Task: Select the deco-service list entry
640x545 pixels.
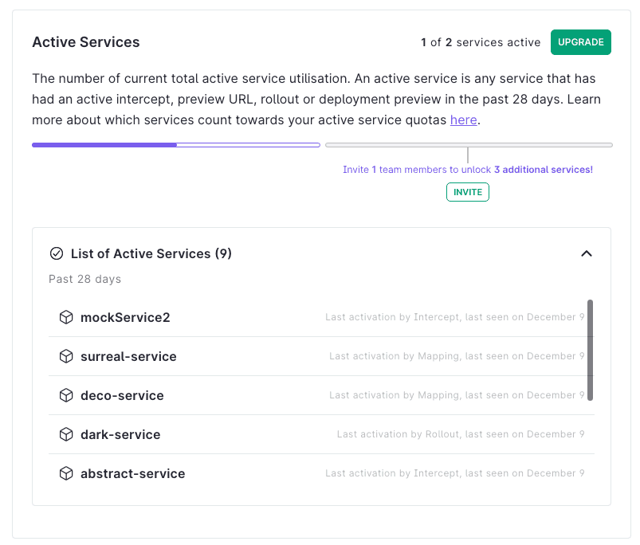Action: click(x=321, y=395)
